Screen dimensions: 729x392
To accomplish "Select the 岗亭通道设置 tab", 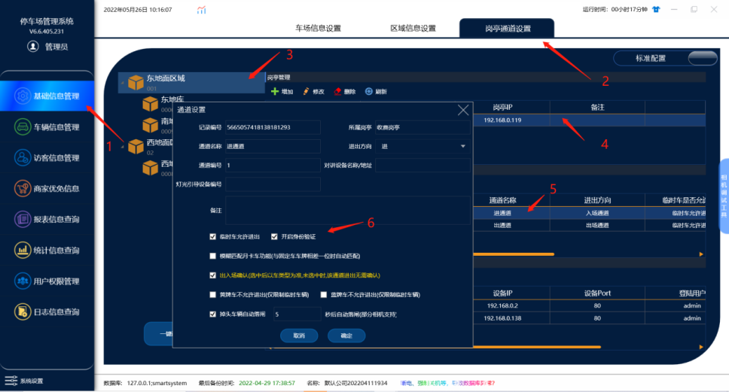I will click(x=507, y=29).
